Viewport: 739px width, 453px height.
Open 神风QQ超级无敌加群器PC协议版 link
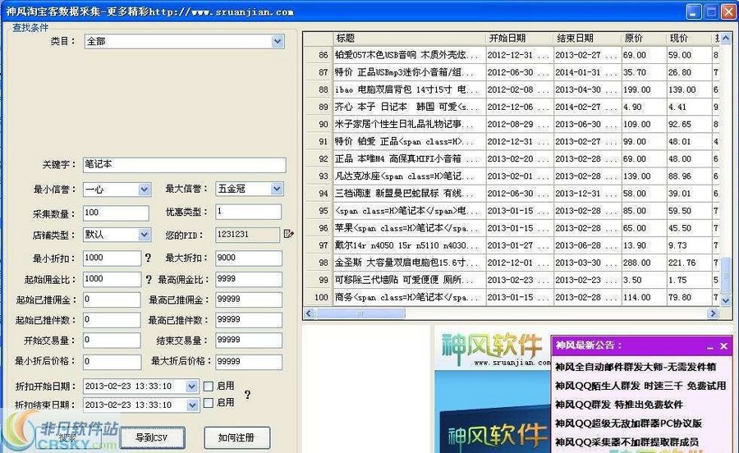(x=629, y=423)
